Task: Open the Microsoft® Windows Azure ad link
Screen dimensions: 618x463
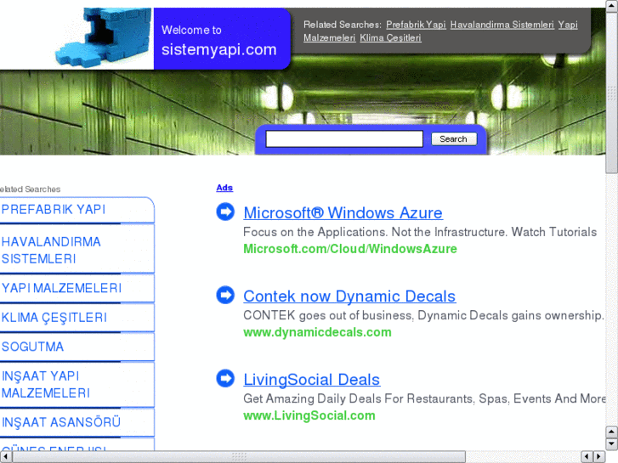Action: [343, 212]
